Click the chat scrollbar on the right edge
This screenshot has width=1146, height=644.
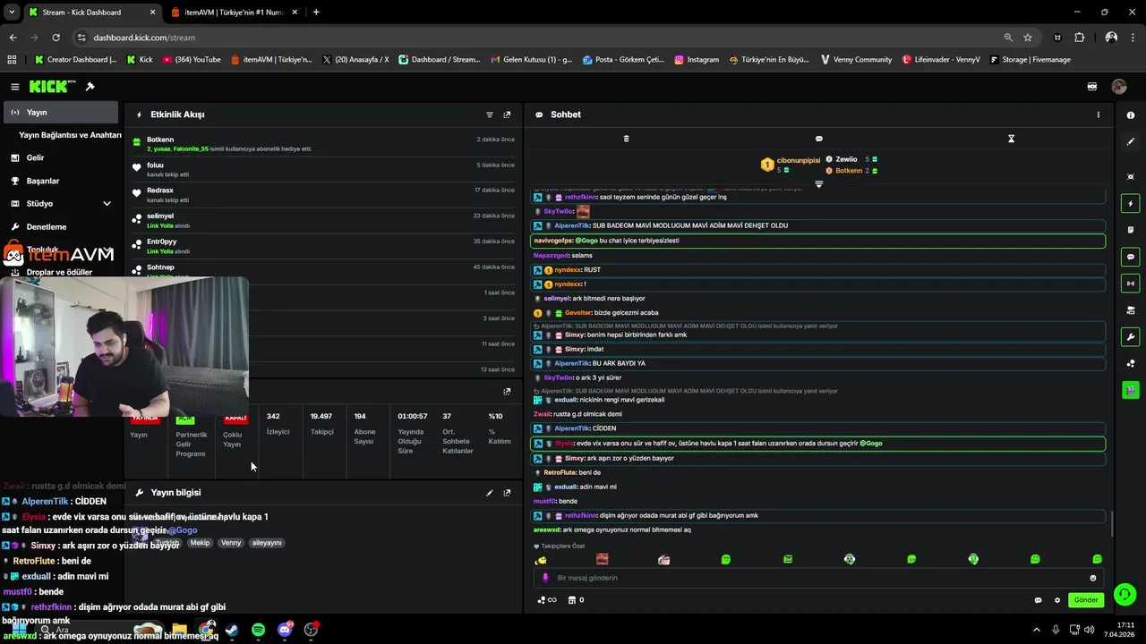point(1111,523)
